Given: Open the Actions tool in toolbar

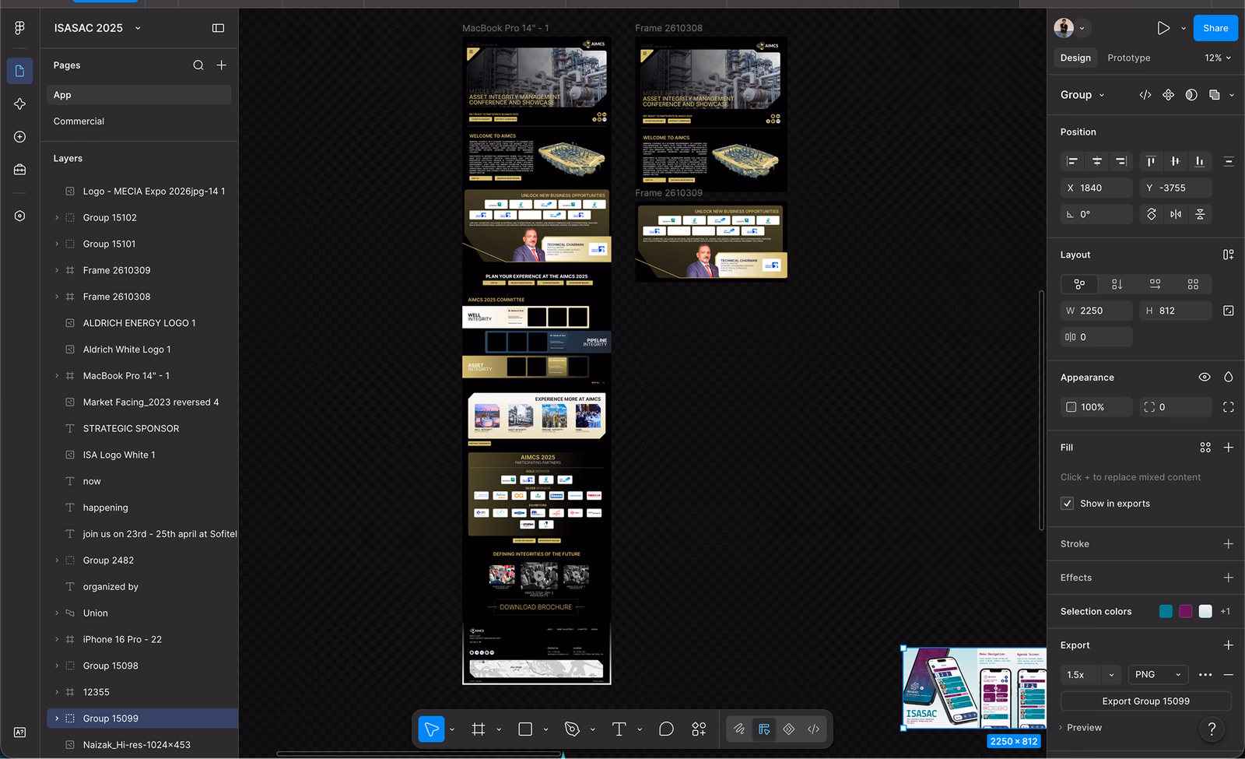Looking at the screenshot, I should (x=699, y=729).
